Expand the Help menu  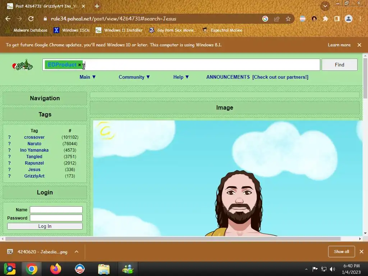(181, 77)
